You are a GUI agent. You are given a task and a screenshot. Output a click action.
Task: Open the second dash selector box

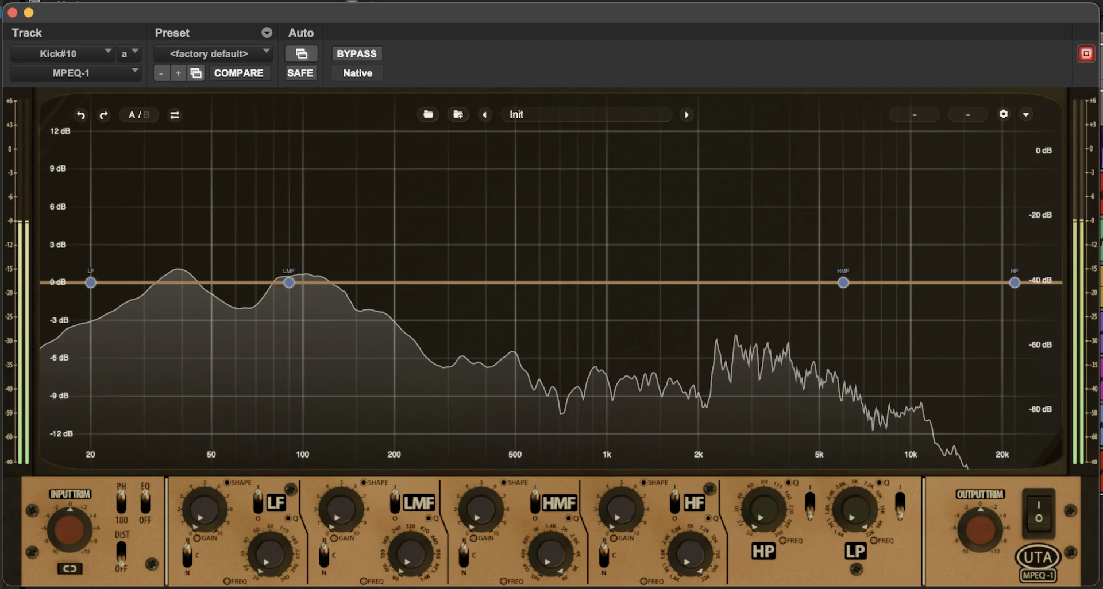click(968, 115)
